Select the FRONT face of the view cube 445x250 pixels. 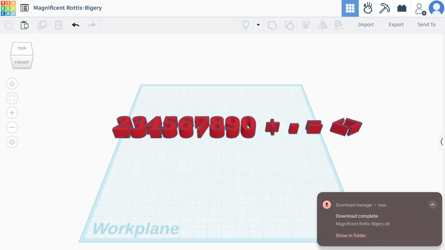point(22,62)
